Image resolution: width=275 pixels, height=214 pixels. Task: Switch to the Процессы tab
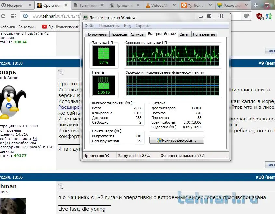coord(119,34)
